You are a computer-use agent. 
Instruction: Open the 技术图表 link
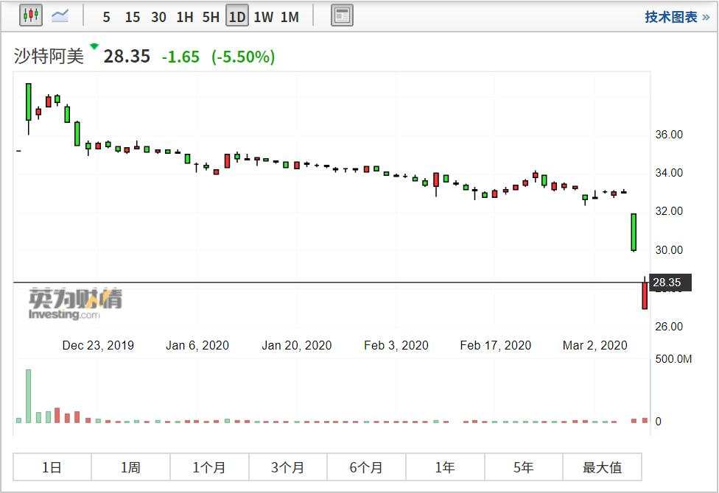pos(677,17)
